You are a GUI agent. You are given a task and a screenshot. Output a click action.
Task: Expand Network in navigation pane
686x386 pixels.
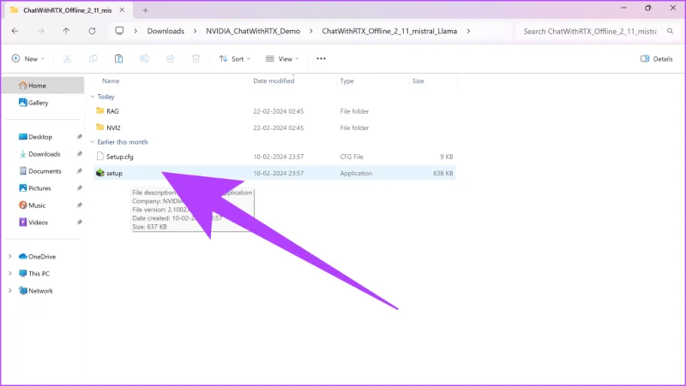coord(10,290)
